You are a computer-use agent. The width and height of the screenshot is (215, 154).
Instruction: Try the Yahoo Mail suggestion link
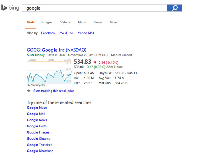point(86,33)
